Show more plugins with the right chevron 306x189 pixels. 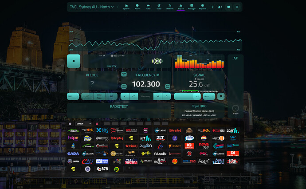pos(212,7)
